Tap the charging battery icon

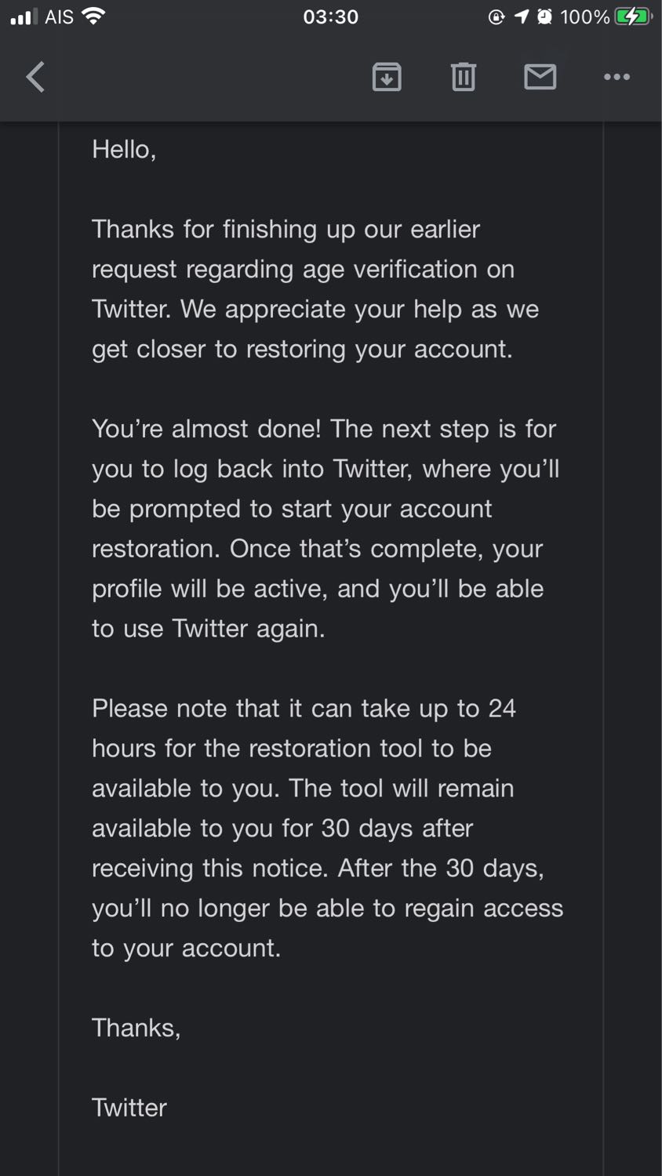click(633, 16)
